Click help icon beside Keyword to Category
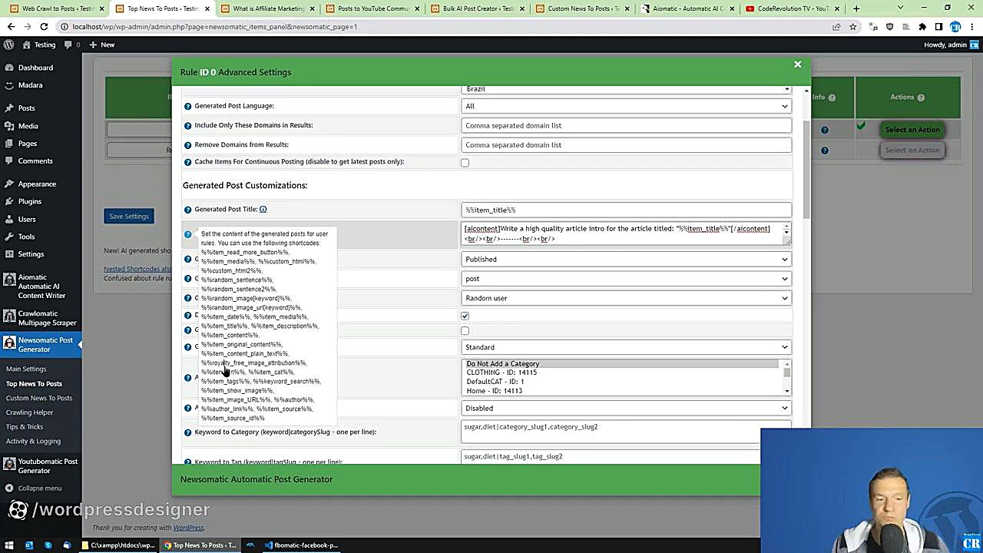Viewport: 983px width, 553px height. click(x=187, y=432)
